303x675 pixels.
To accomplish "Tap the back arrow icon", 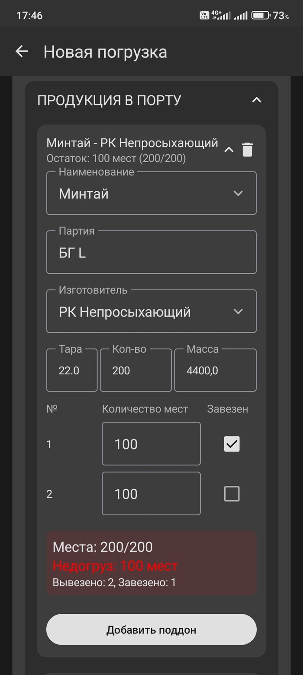I will (x=22, y=52).
